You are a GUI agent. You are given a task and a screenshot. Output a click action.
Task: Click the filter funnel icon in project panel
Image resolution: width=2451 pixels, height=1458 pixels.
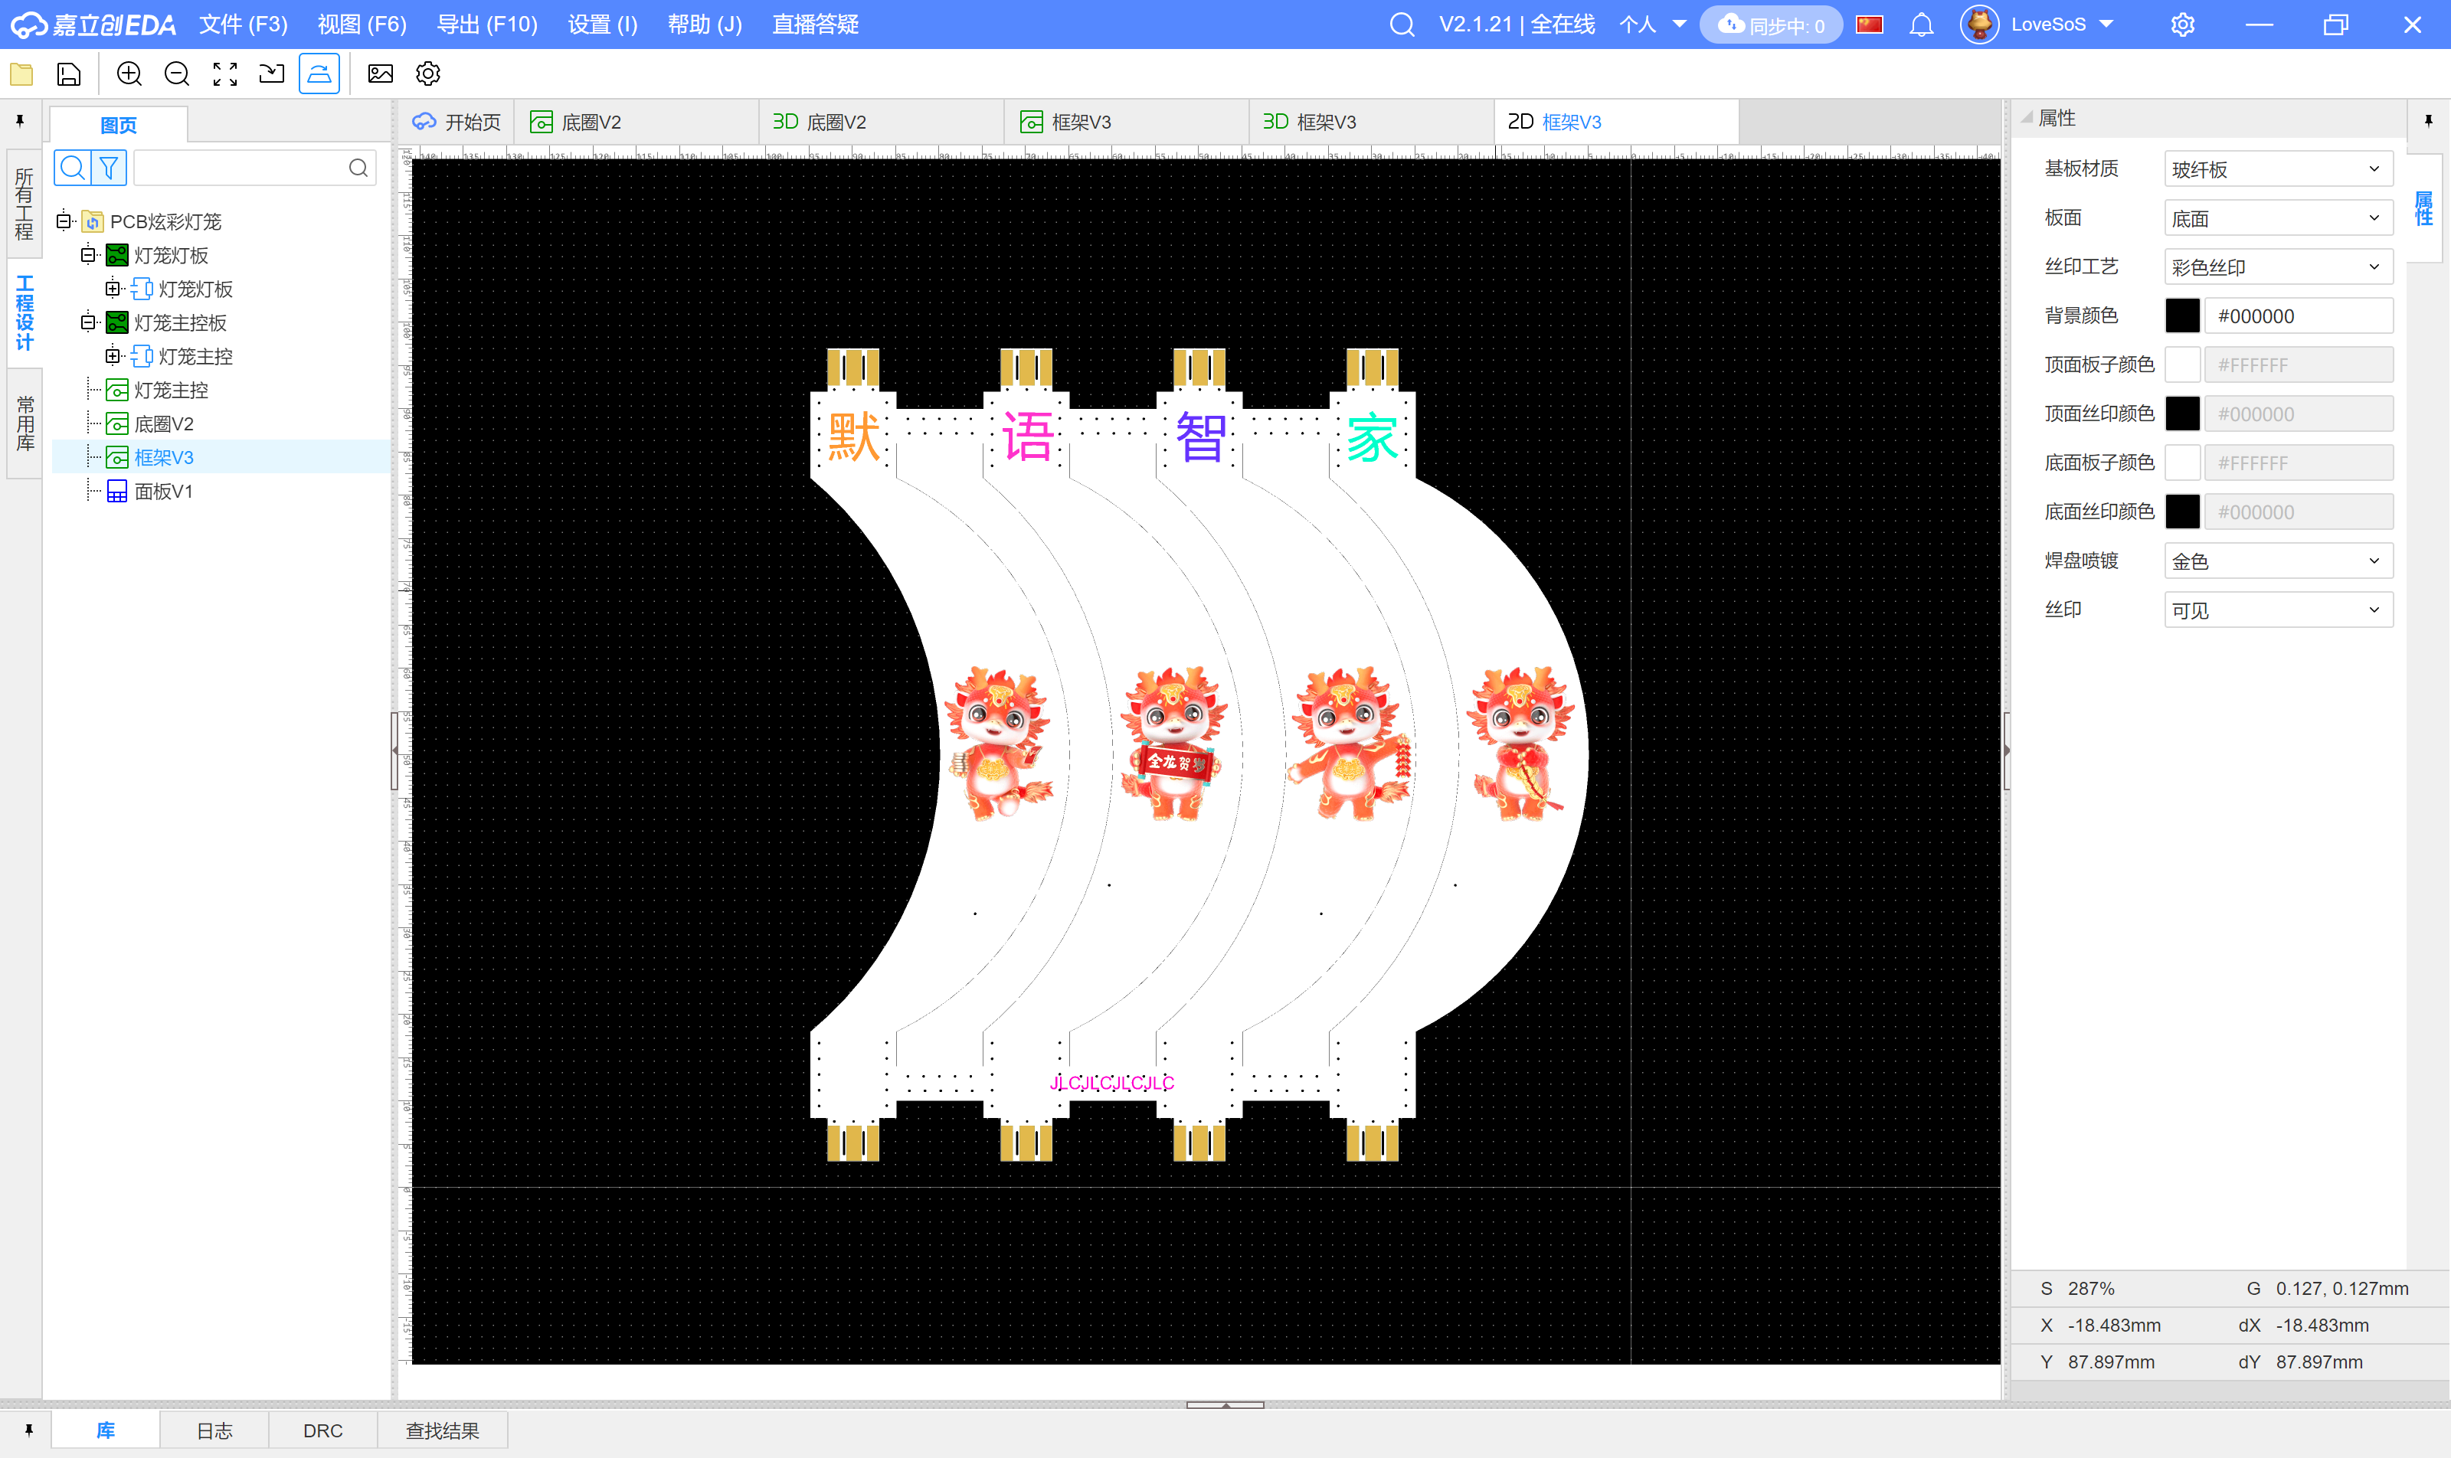pos(109,168)
